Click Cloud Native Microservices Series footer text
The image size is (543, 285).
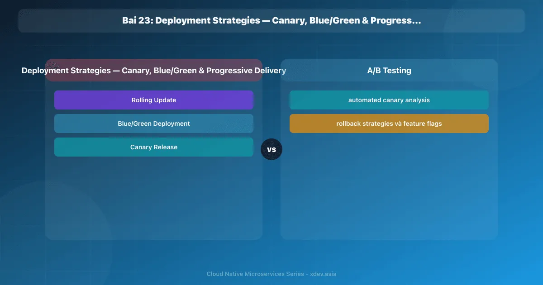click(x=271, y=274)
